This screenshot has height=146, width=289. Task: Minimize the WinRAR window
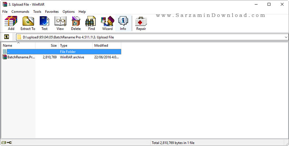click(x=256, y=4)
